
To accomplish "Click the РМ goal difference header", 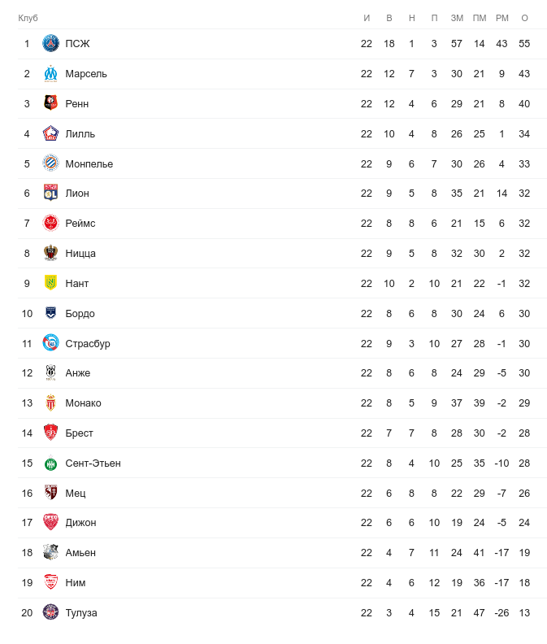I will pos(501,18).
